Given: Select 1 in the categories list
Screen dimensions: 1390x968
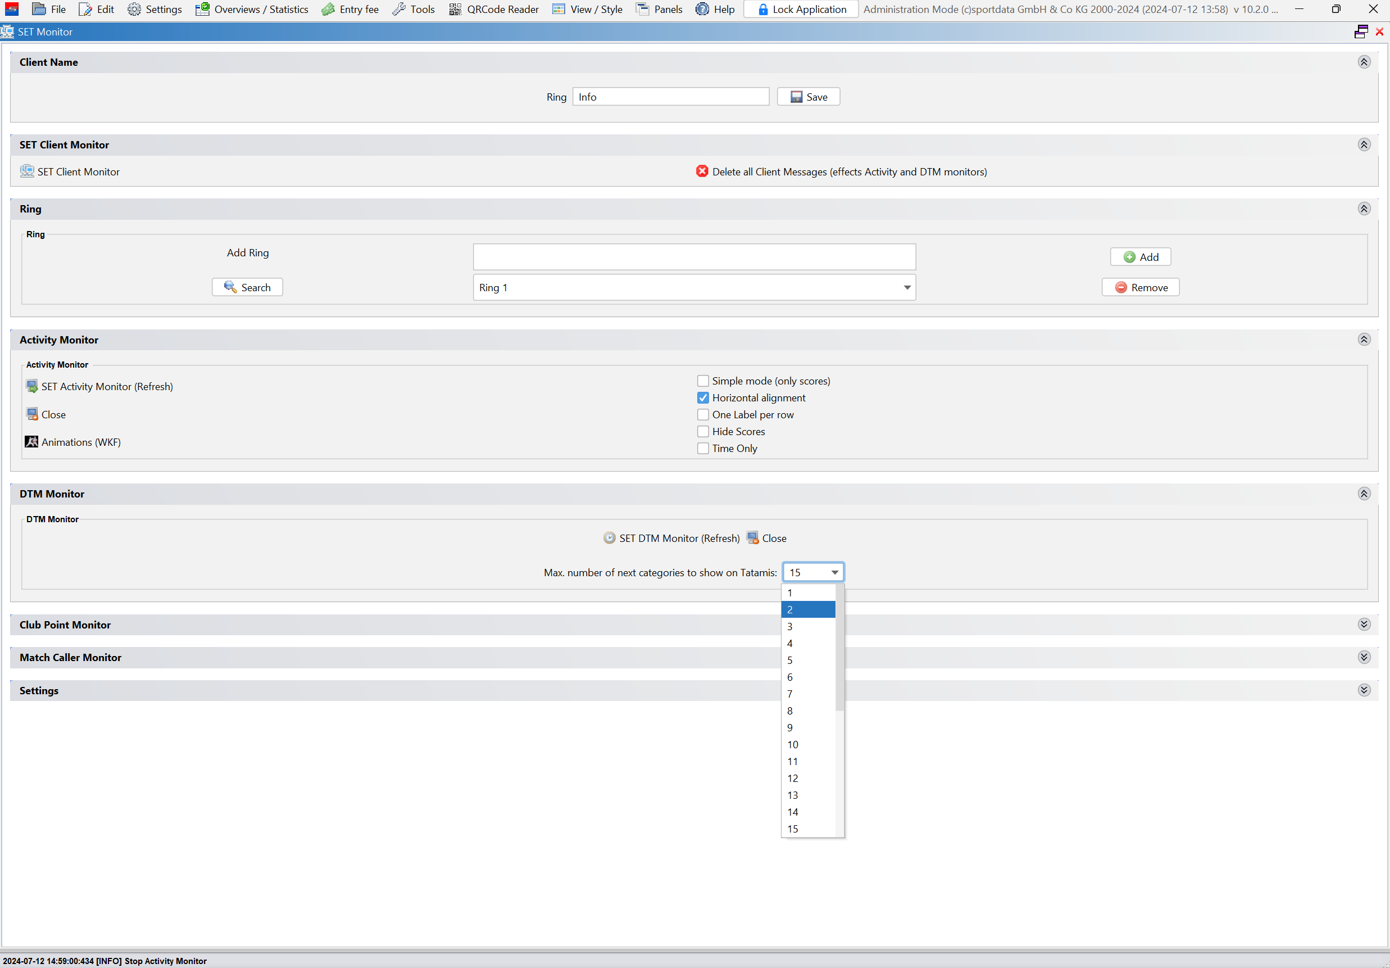Looking at the screenshot, I should [808, 593].
